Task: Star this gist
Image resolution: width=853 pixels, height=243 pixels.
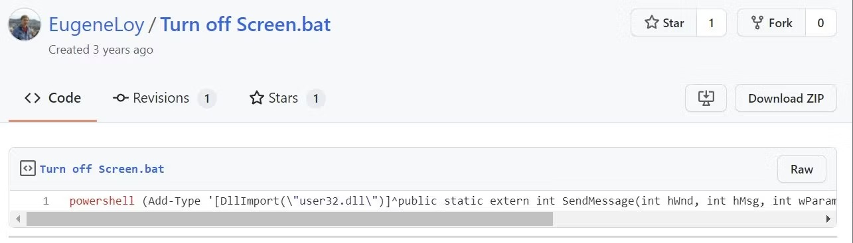Action: click(664, 23)
